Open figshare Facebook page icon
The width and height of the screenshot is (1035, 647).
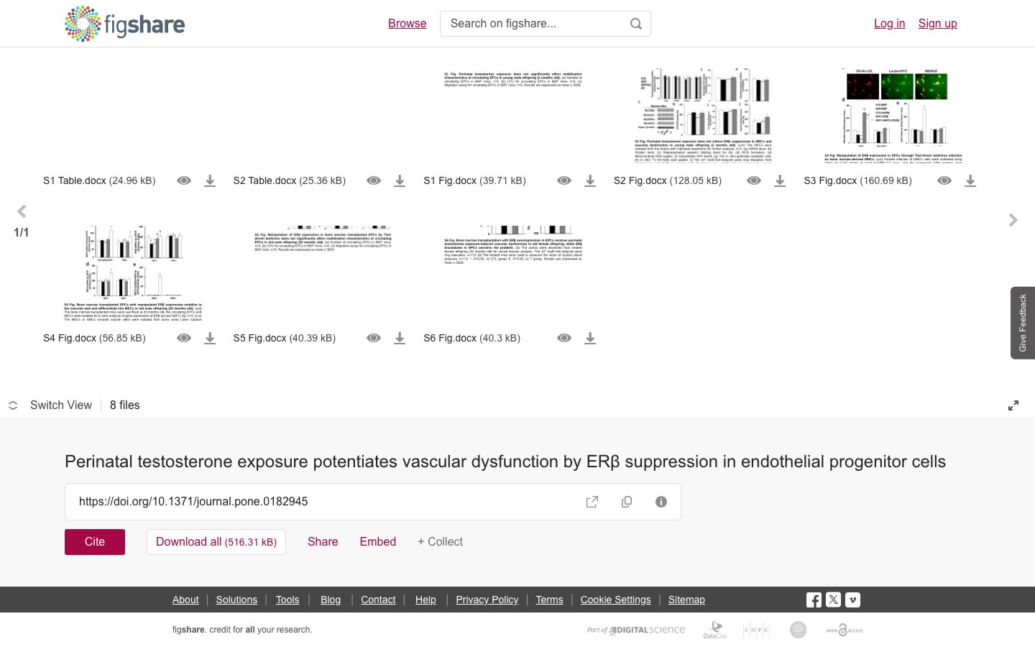point(814,600)
